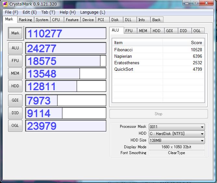This screenshot has width=217, height=183.
Task: Run the GDI benchmark button
Action: click(15, 100)
